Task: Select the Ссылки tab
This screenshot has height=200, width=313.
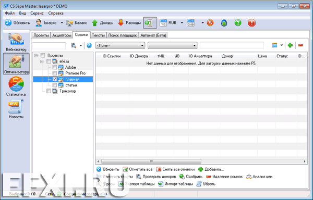Action: [81, 35]
